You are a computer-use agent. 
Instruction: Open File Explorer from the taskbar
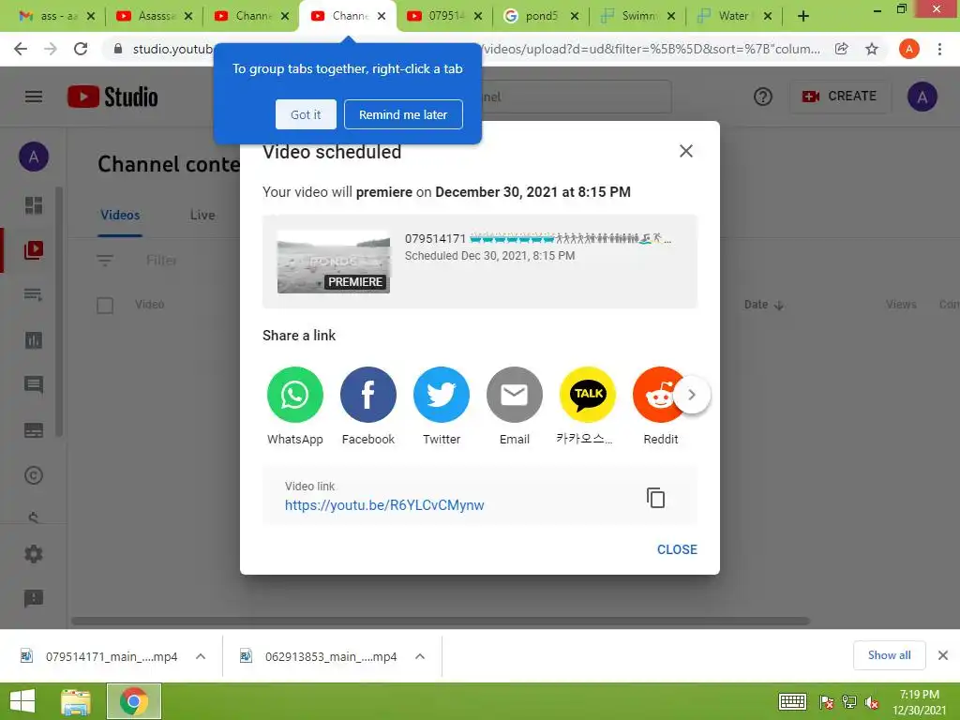pyautogui.click(x=76, y=701)
